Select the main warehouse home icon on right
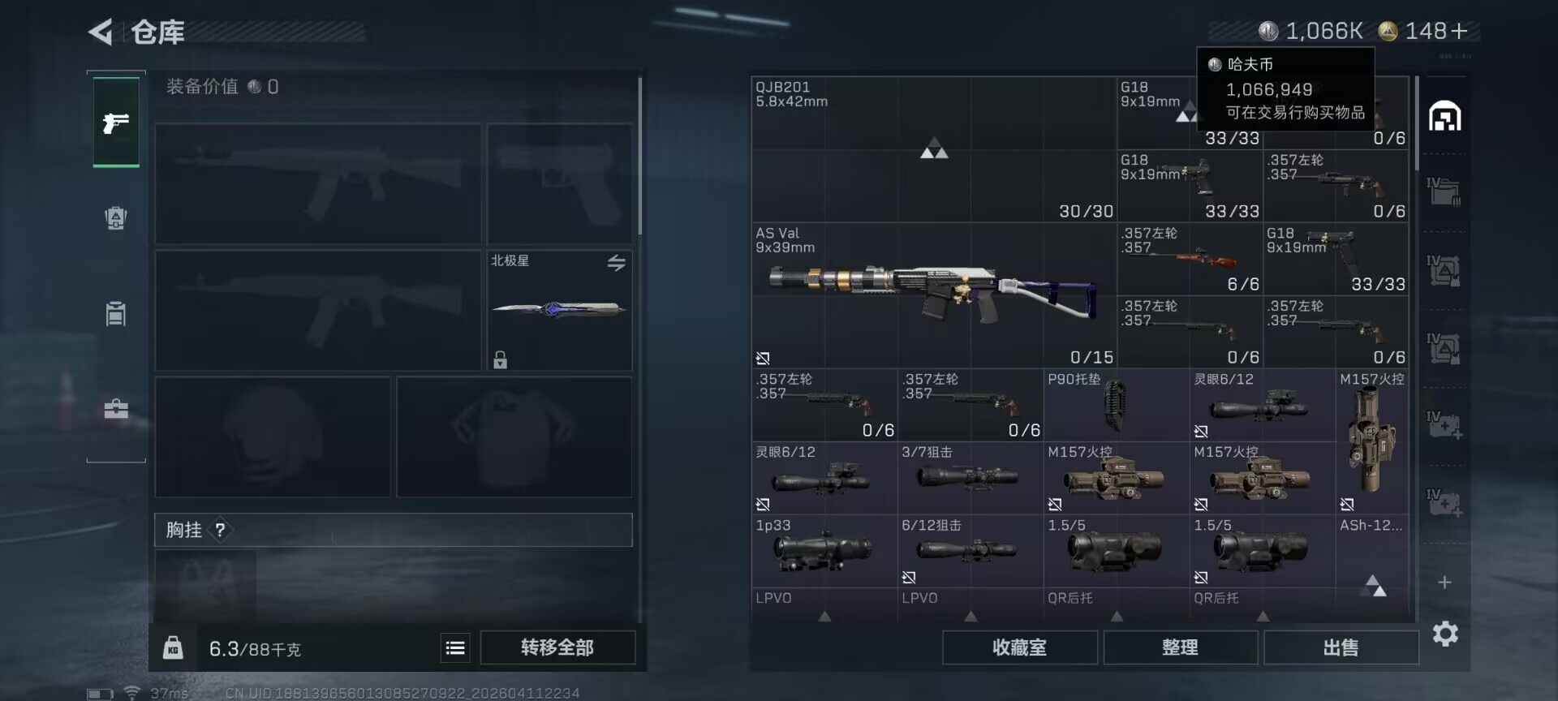This screenshot has height=701, width=1558. 1445,116
